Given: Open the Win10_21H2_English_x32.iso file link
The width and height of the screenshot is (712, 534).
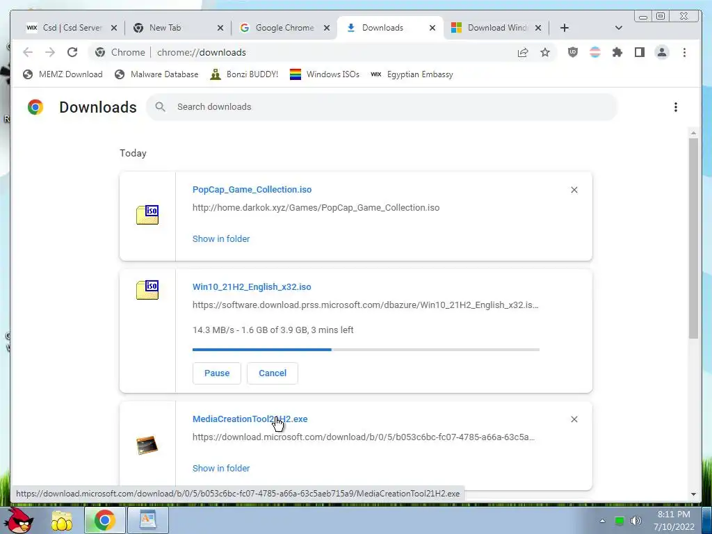Looking at the screenshot, I should point(252,287).
